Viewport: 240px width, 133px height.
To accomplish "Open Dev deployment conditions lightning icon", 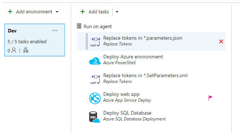I will pos(26,50).
